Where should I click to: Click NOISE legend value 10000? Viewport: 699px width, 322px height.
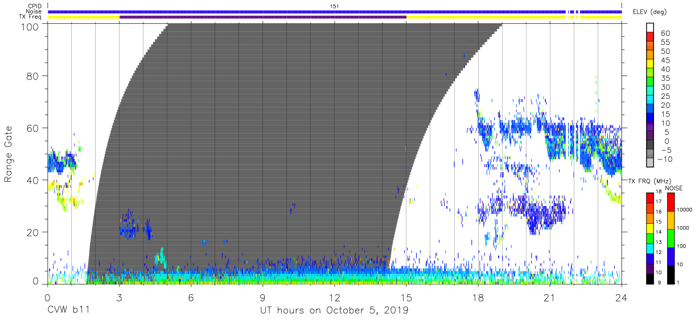(685, 210)
